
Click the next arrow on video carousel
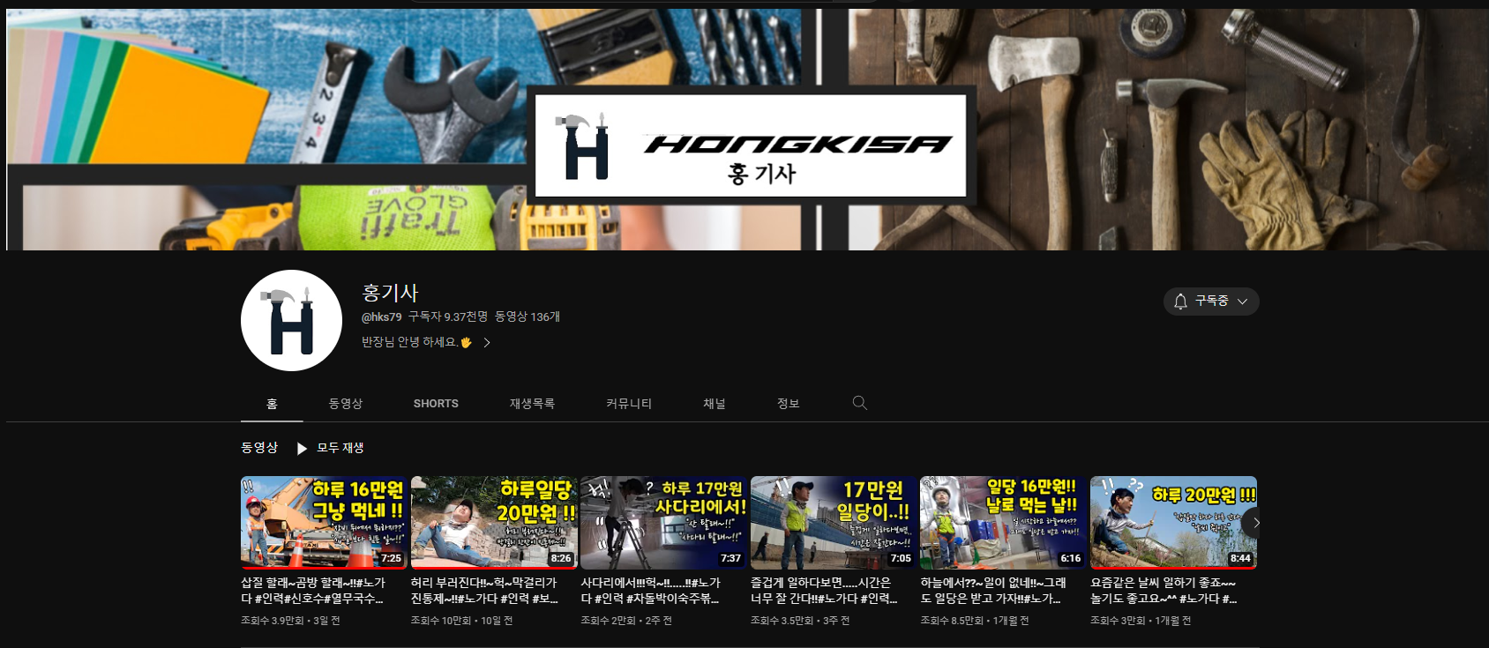(1256, 523)
